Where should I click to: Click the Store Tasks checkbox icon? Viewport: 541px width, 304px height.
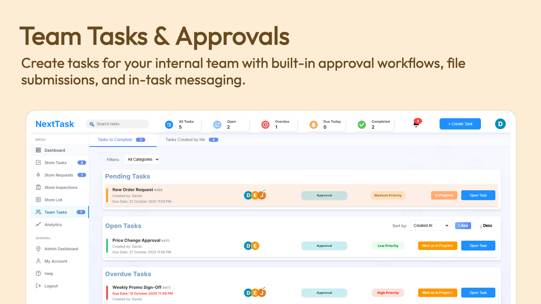[38, 162]
